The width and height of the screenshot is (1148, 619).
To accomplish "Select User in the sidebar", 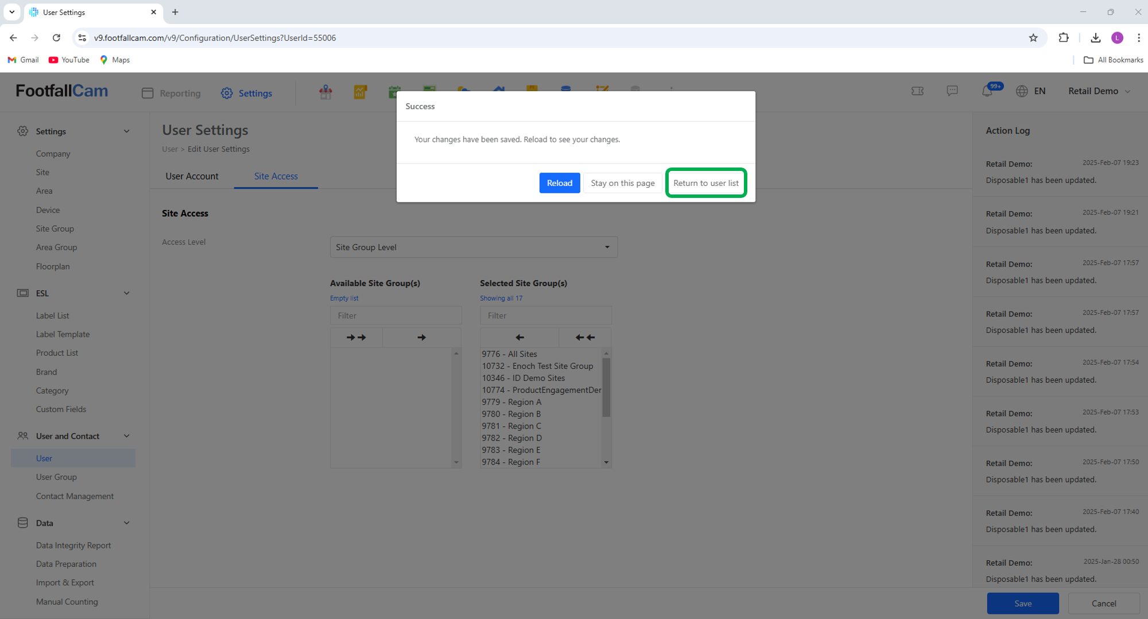I will pos(73,458).
